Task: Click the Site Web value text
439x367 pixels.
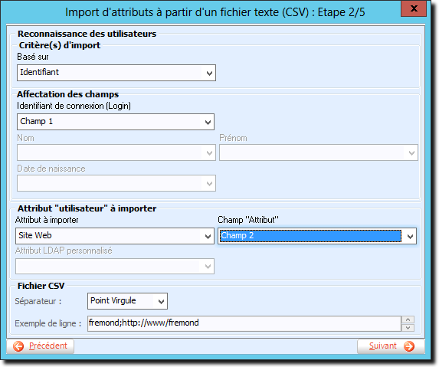Action: [35, 235]
